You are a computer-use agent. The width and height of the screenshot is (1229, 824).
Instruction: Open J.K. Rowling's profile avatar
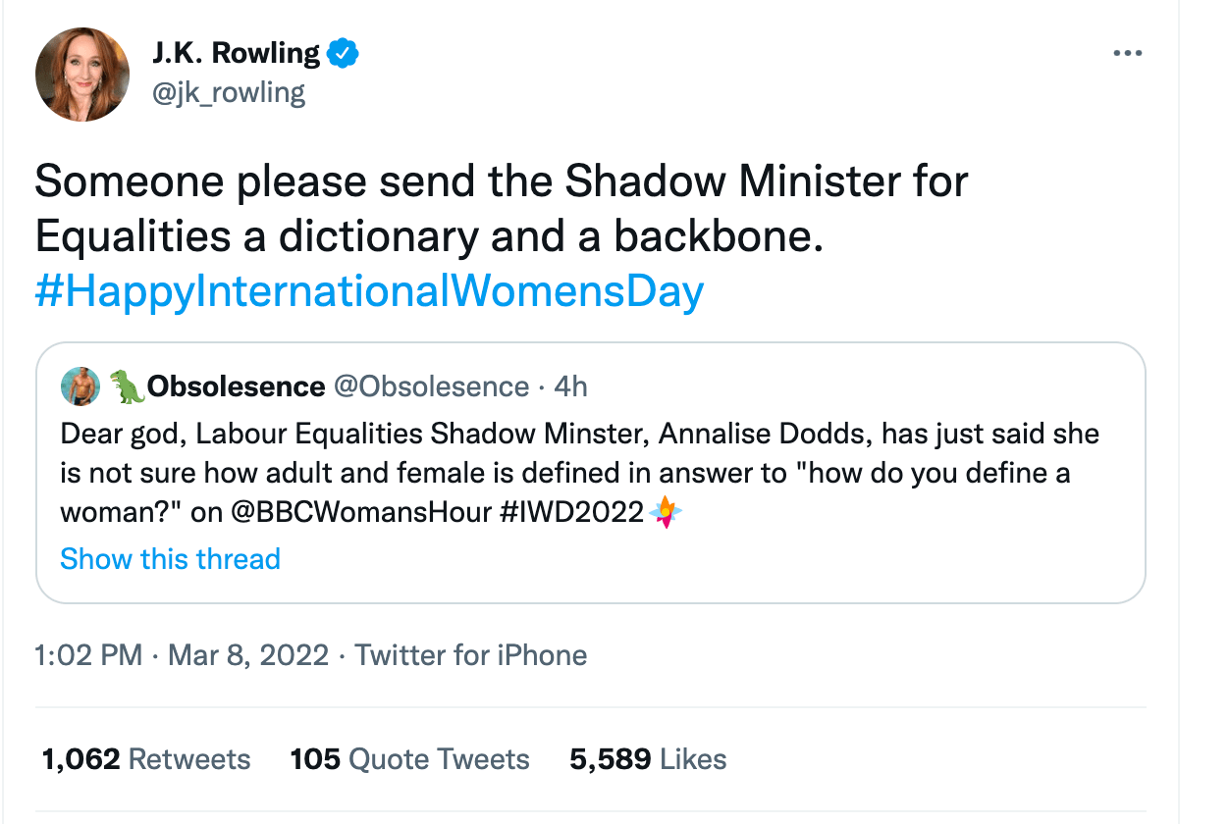[82, 75]
